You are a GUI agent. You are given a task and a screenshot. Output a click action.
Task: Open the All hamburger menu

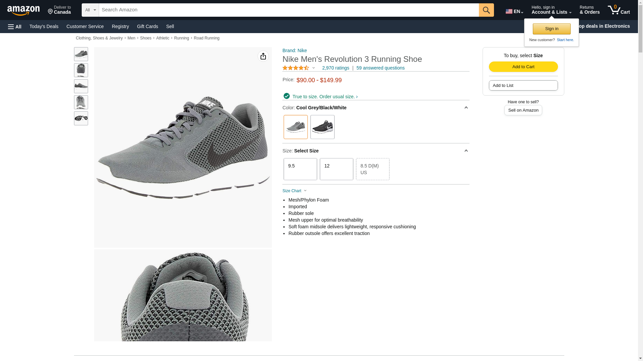point(15,26)
